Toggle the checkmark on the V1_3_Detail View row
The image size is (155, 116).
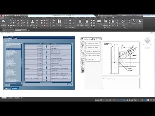tap(46, 70)
